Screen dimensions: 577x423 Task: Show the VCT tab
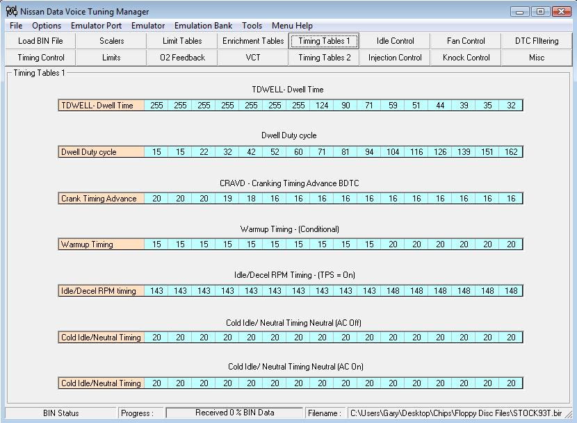tap(253, 58)
